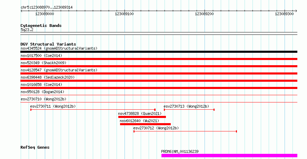Image resolution: width=307 pixels, height=159 pixels.
Task: Open variant nsv950128 (Dogan2014) label
Action: [42, 92]
